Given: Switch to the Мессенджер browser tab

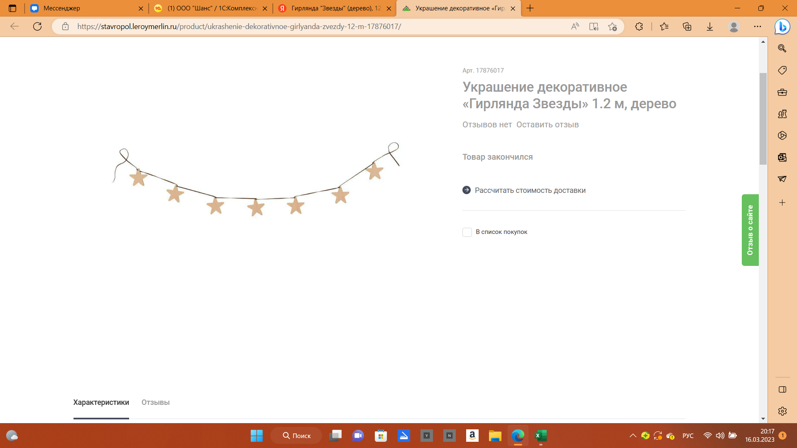Looking at the screenshot, I should click(x=62, y=8).
